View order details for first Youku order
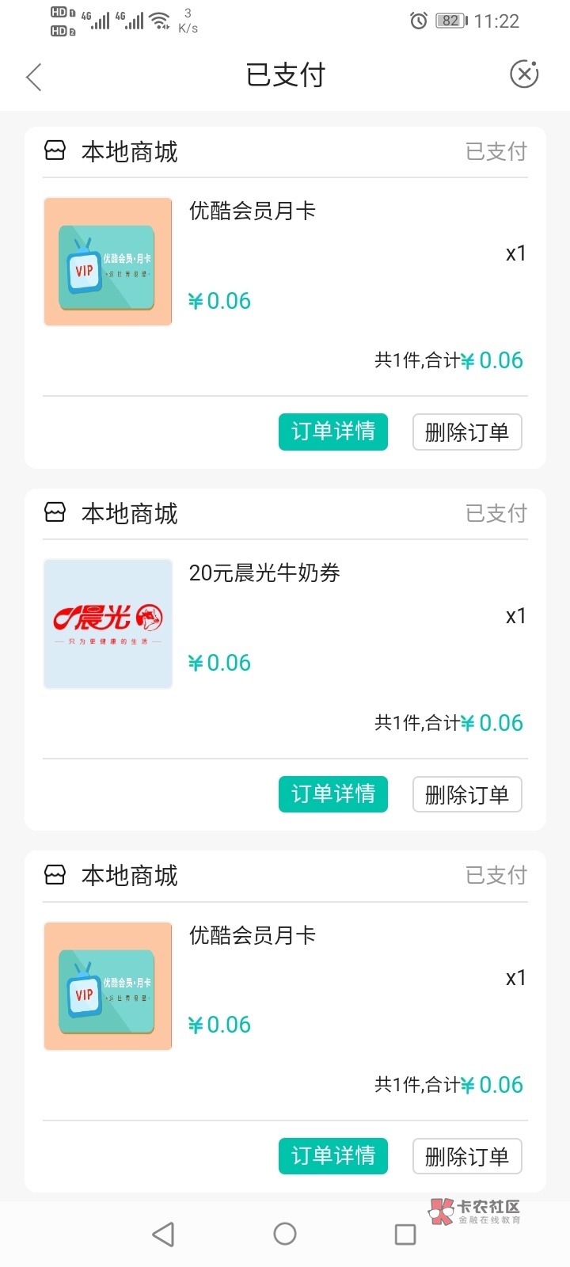 pyautogui.click(x=332, y=432)
